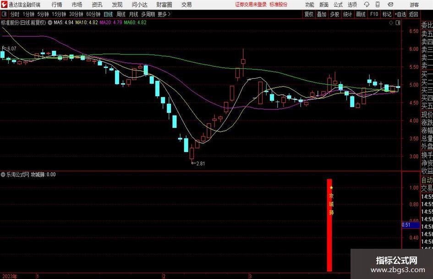Viewport: 433px width, 279px height.
Task: Switch to 15分钟 period tab
Action: [59, 14]
